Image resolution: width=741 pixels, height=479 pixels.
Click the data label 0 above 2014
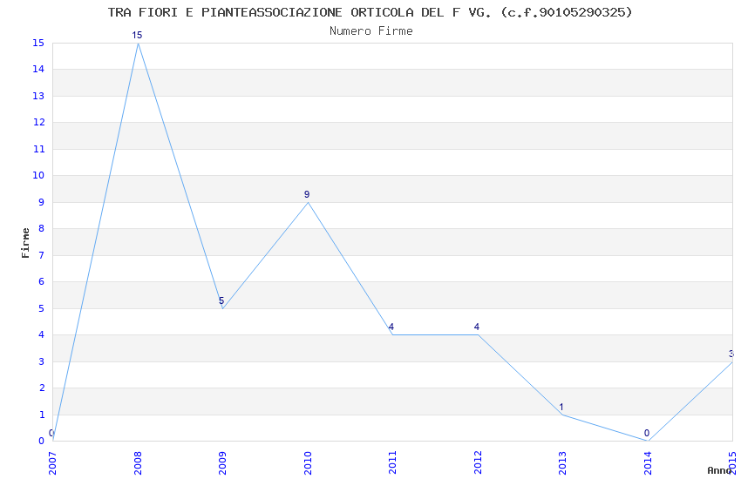[647, 433]
